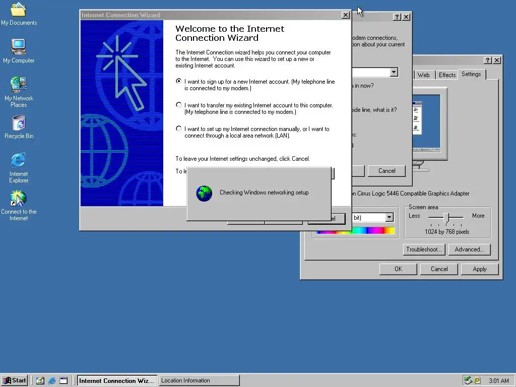This screenshot has height=387, width=516.
Task: Click Cancel in Display Properties
Action: click(439, 269)
